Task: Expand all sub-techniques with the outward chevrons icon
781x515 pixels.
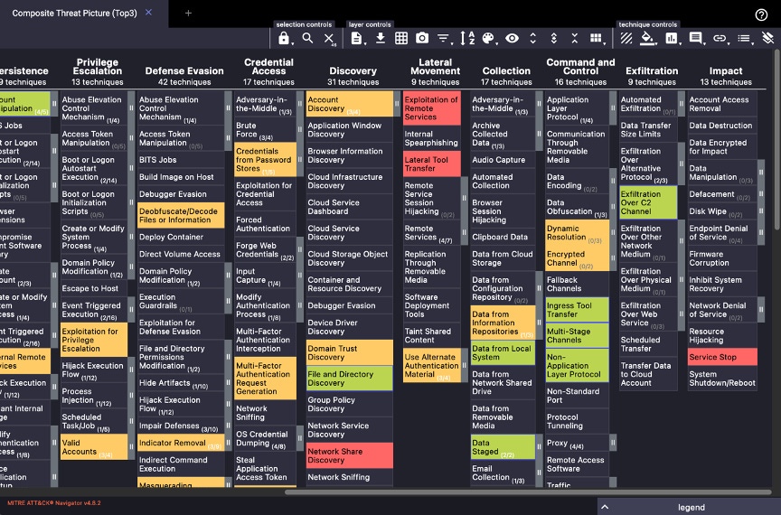Action: [533, 38]
